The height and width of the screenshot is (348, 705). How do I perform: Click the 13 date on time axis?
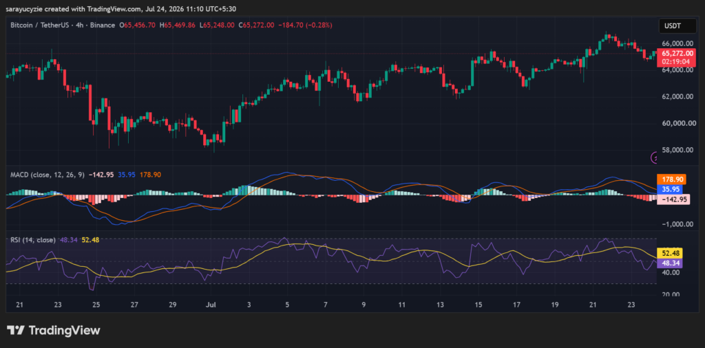(440, 305)
